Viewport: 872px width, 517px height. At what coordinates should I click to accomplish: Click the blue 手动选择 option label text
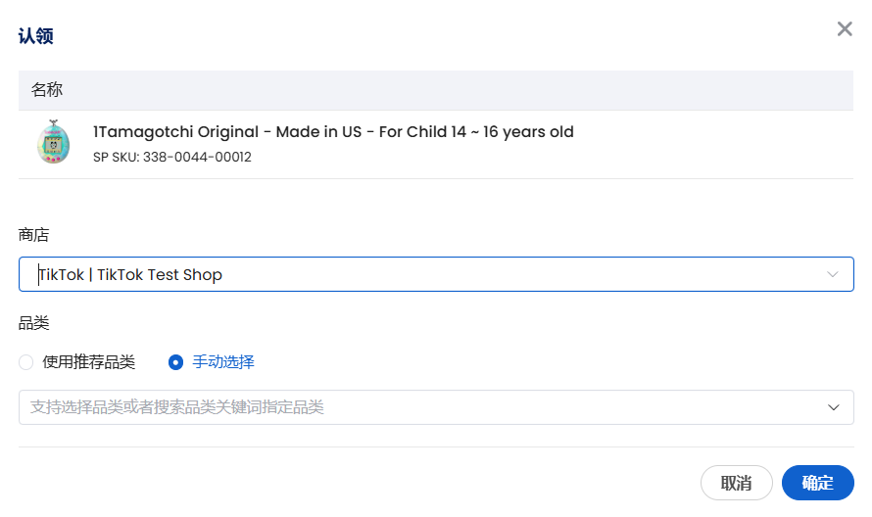point(223,362)
